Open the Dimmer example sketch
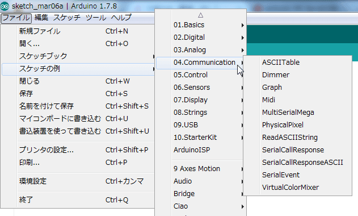This screenshot has width=358, height=216. (297, 75)
